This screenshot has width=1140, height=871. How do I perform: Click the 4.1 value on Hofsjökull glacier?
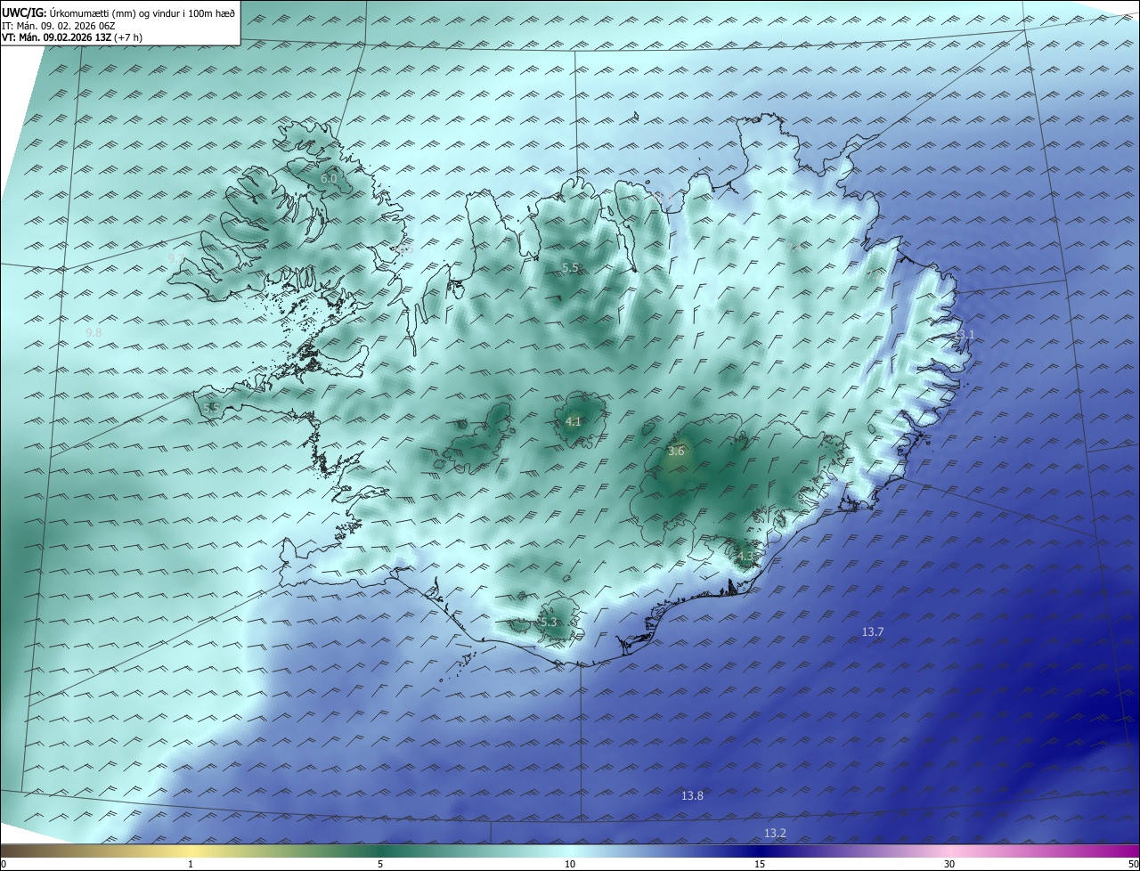[x=574, y=422]
